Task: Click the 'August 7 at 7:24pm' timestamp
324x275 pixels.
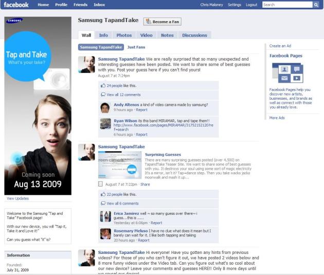Action: [114, 76]
